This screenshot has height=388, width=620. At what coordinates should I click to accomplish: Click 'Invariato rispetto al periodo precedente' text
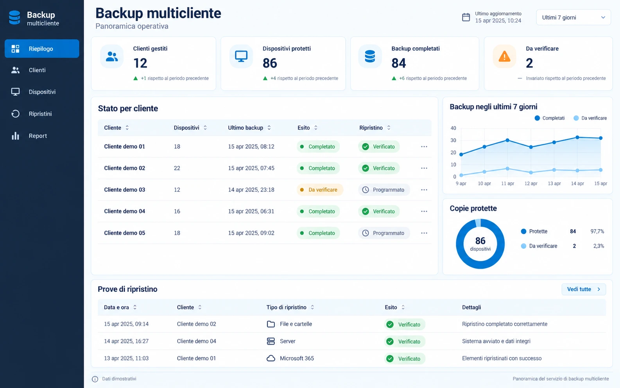click(566, 78)
